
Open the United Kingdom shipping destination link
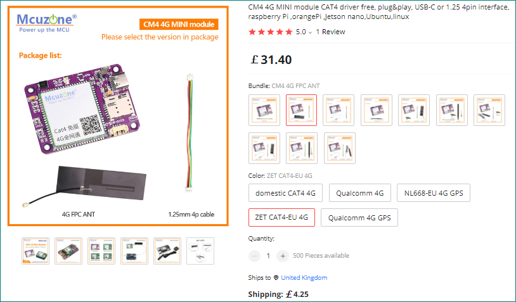point(304,278)
